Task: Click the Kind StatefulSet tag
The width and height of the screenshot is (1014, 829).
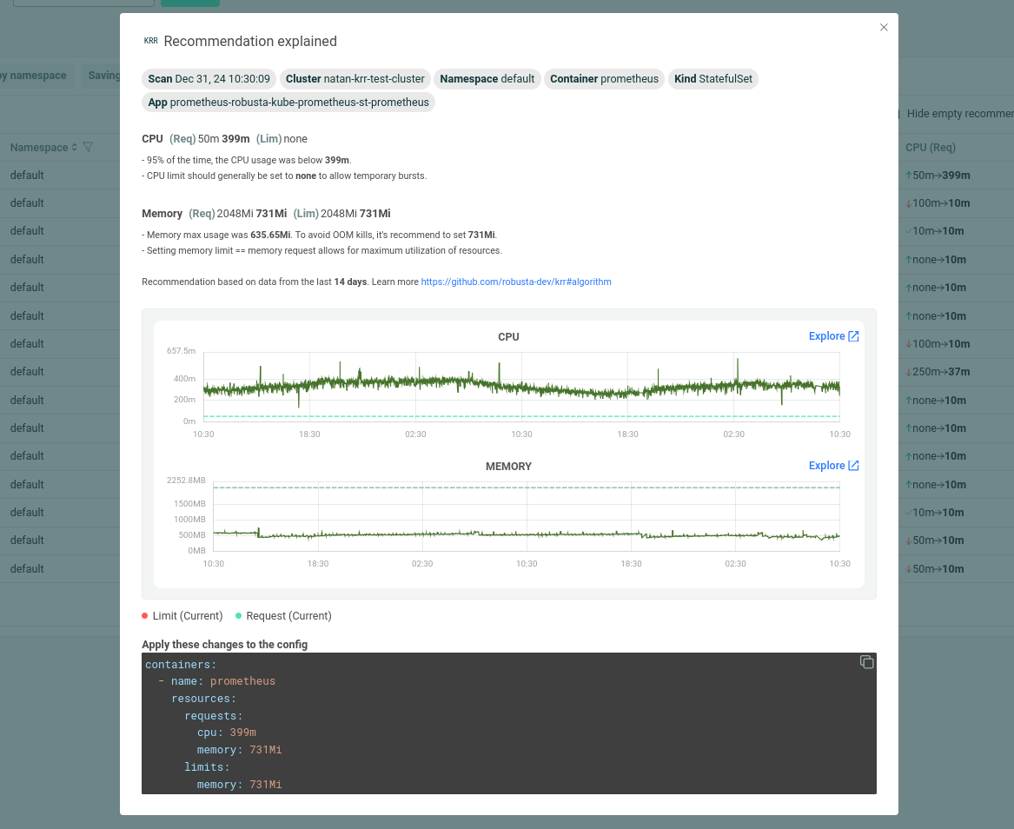Action: [713, 79]
